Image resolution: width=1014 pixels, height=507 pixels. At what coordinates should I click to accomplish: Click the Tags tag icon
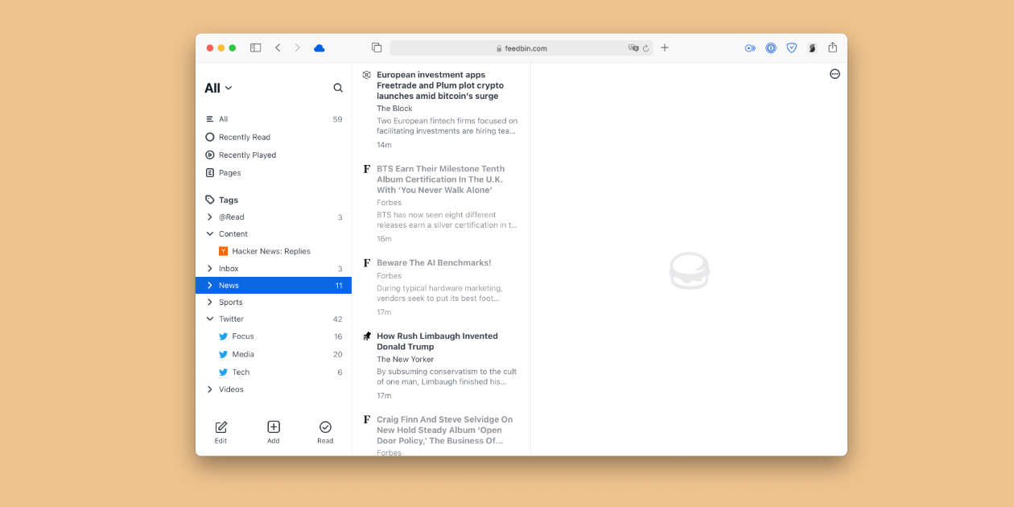pos(210,200)
